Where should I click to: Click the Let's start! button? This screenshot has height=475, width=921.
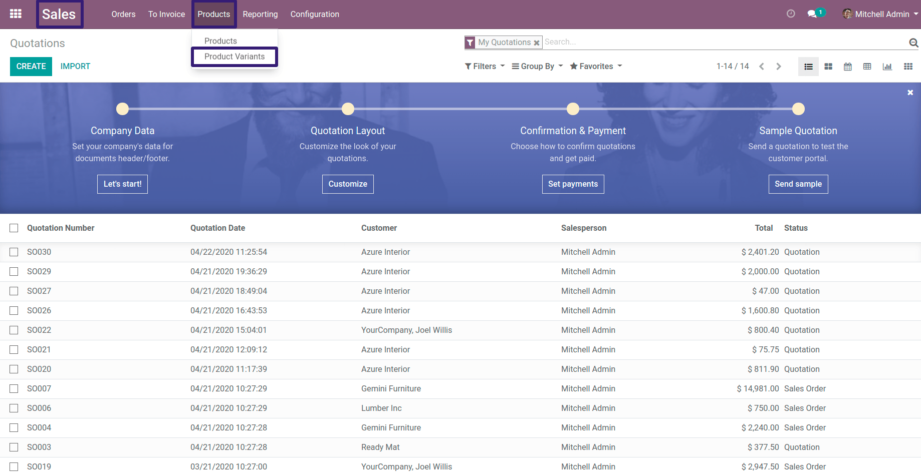tap(122, 184)
